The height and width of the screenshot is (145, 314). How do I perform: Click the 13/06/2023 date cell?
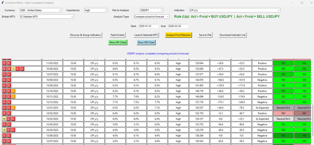coord(52,136)
